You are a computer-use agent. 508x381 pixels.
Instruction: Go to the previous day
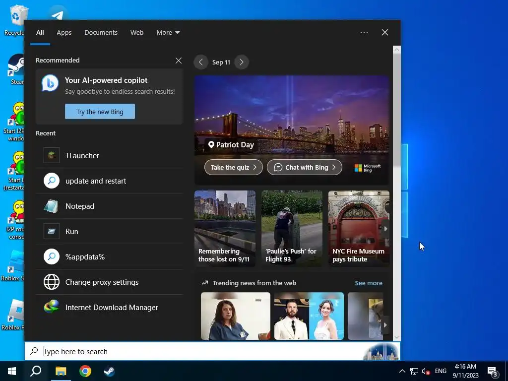click(x=201, y=62)
